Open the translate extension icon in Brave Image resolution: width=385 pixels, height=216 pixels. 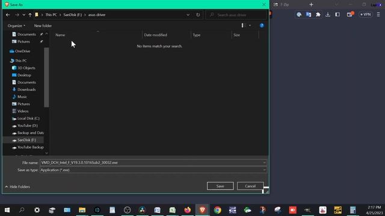coord(309,14)
